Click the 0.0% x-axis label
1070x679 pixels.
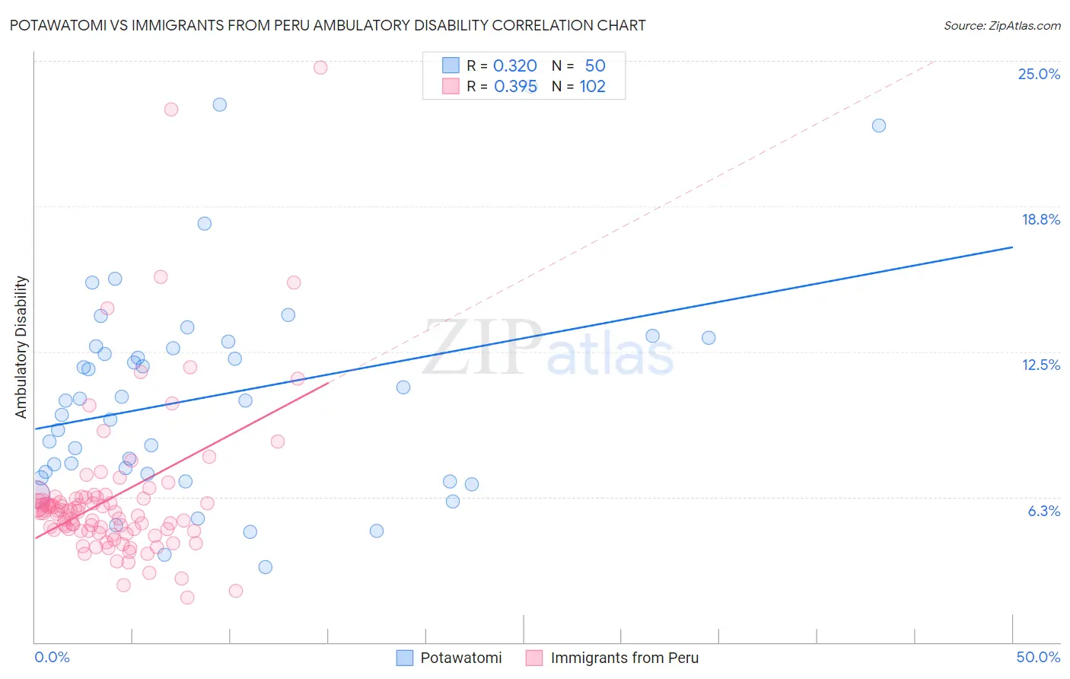(x=52, y=657)
